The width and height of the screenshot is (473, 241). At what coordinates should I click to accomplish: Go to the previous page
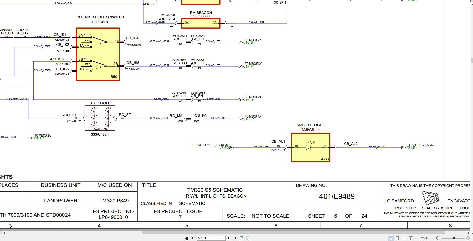point(193,238)
